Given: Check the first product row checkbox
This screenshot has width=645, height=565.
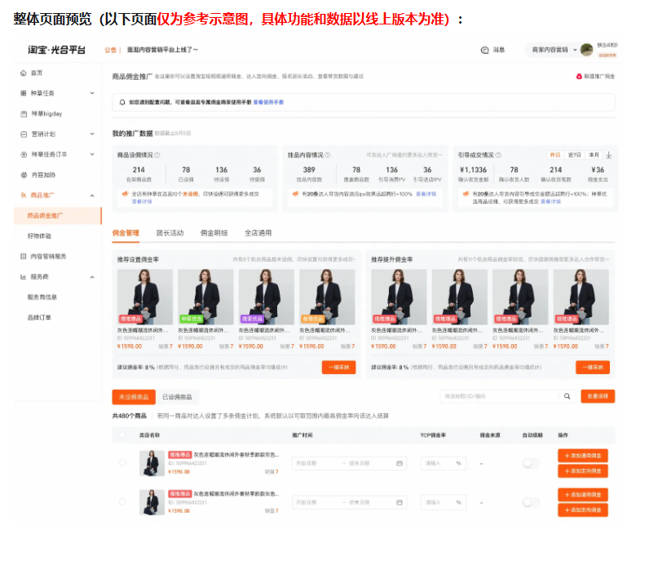Looking at the screenshot, I should (x=123, y=463).
